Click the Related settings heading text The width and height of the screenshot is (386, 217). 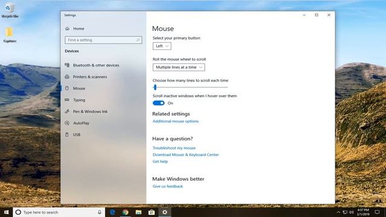(x=171, y=114)
